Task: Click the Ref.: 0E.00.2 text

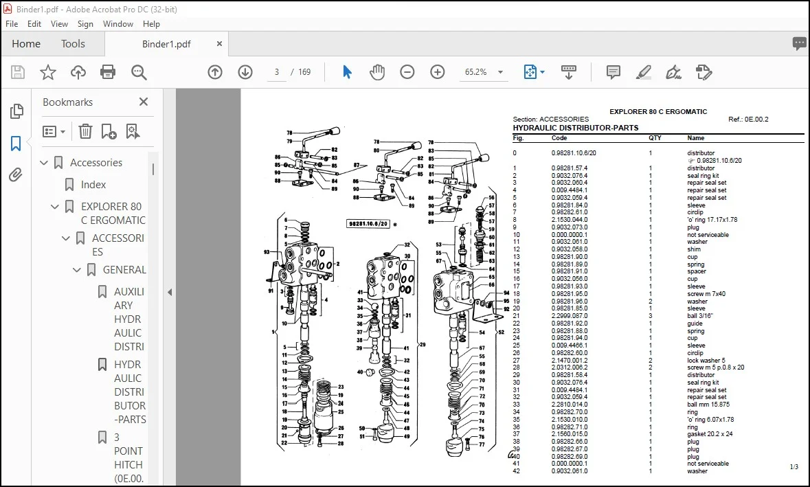Action: coord(748,120)
